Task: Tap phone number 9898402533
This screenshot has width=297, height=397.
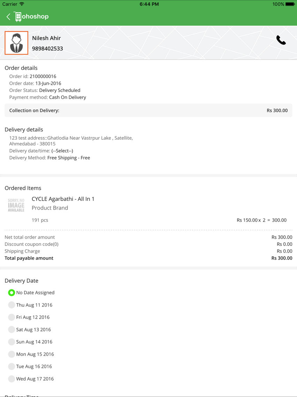Action: (x=47, y=49)
